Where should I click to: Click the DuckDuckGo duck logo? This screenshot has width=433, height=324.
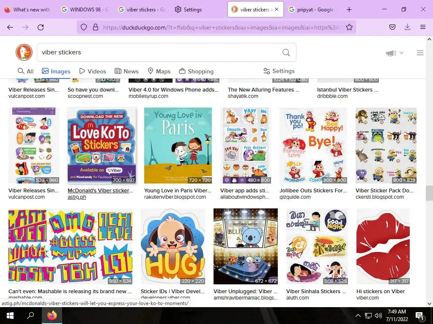(x=24, y=52)
